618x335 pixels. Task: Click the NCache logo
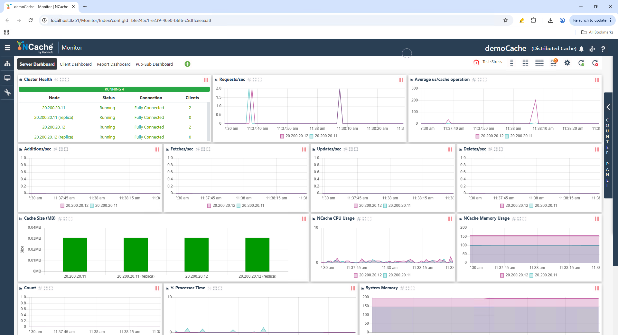(x=35, y=47)
